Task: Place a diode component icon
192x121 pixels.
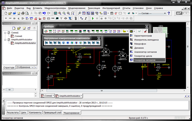Action: point(14,19)
